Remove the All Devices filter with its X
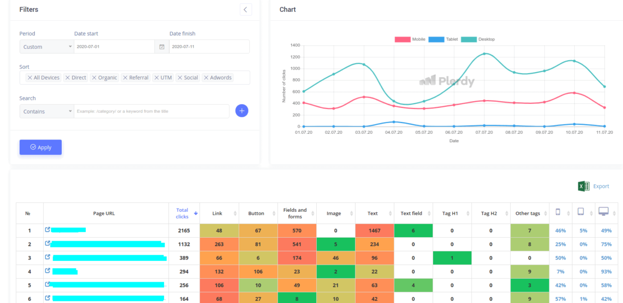 click(x=30, y=77)
